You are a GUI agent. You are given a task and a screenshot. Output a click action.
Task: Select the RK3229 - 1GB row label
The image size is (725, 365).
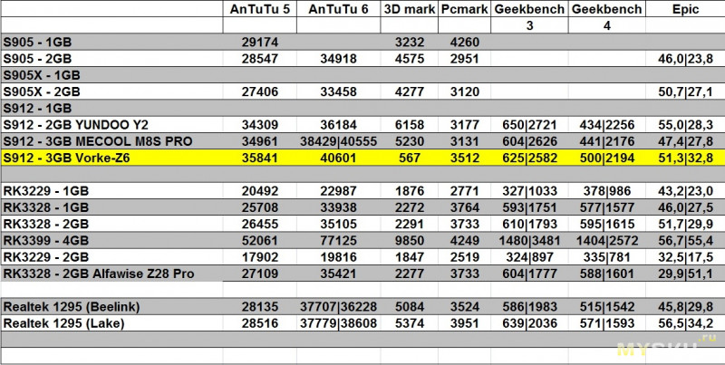[x=46, y=191]
